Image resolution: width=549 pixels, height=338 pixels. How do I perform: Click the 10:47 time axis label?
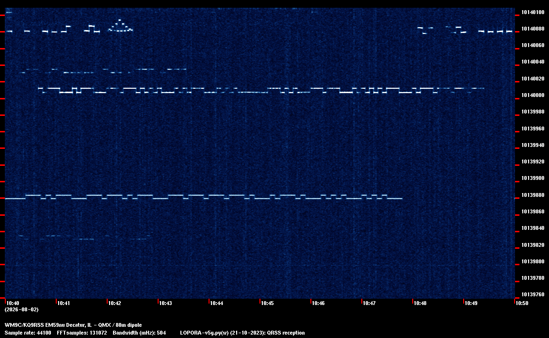pyautogui.click(x=369, y=303)
